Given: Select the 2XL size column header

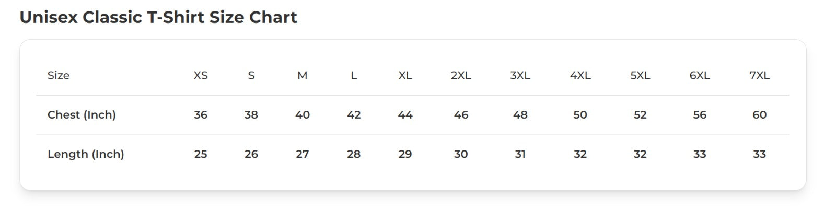Looking at the screenshot, I should 461,75.
